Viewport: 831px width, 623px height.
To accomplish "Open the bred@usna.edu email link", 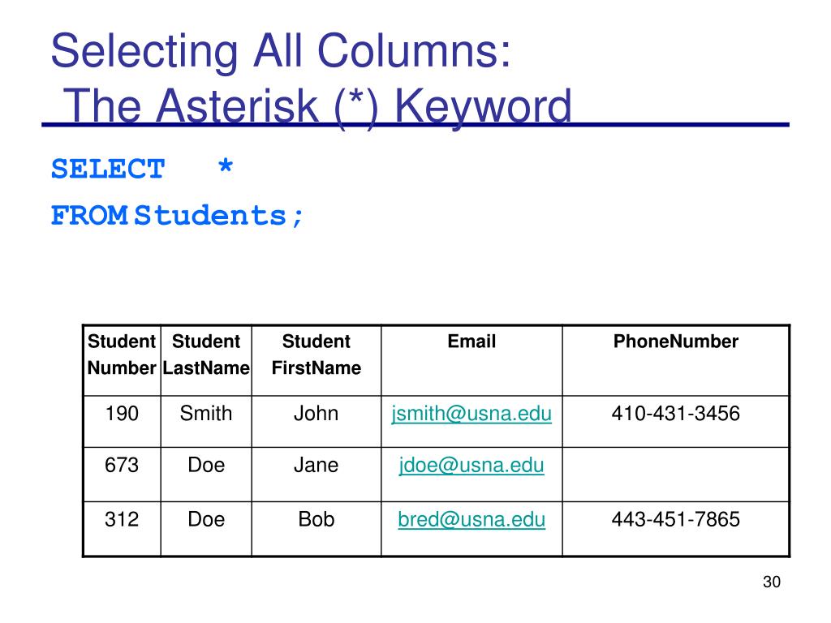I will click(x=471, y=520).
